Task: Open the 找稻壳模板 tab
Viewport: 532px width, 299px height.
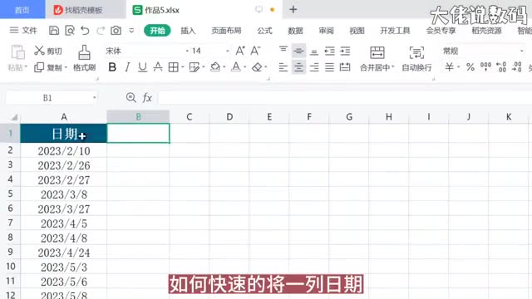Action: tap(83, 10)
